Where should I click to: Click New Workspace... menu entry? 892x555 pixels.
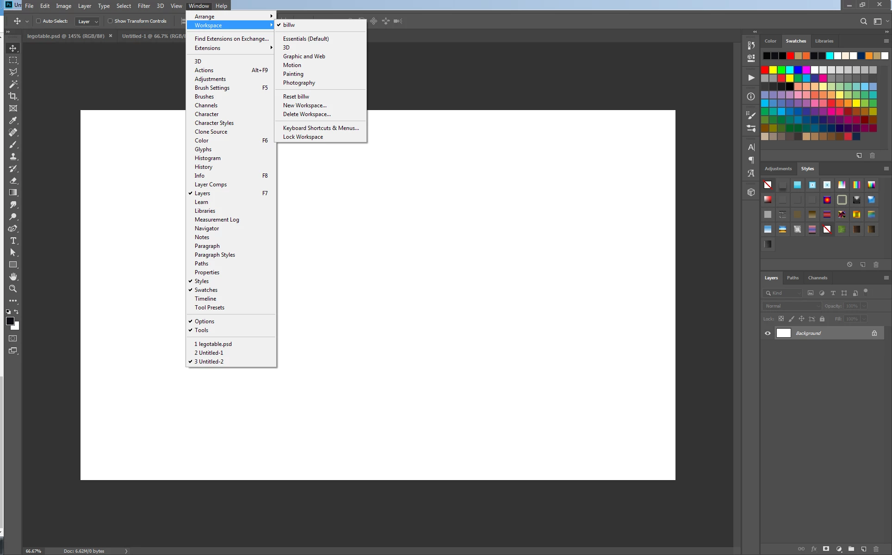(304, 105)
